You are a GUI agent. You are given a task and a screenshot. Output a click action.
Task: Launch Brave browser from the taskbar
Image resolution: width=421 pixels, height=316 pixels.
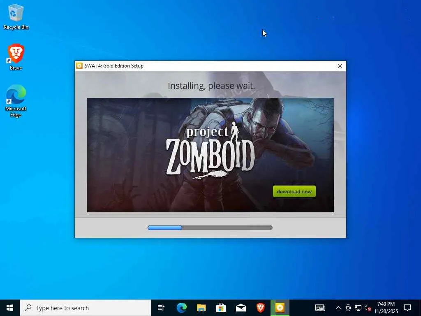260,308
